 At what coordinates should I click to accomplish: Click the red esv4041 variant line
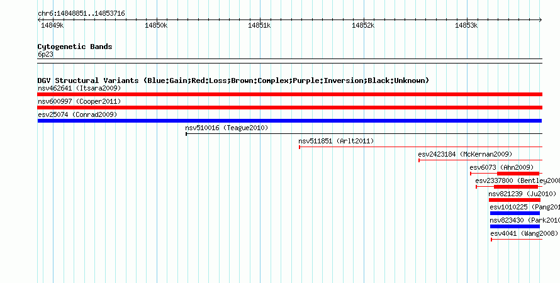(x=517, y=240)
